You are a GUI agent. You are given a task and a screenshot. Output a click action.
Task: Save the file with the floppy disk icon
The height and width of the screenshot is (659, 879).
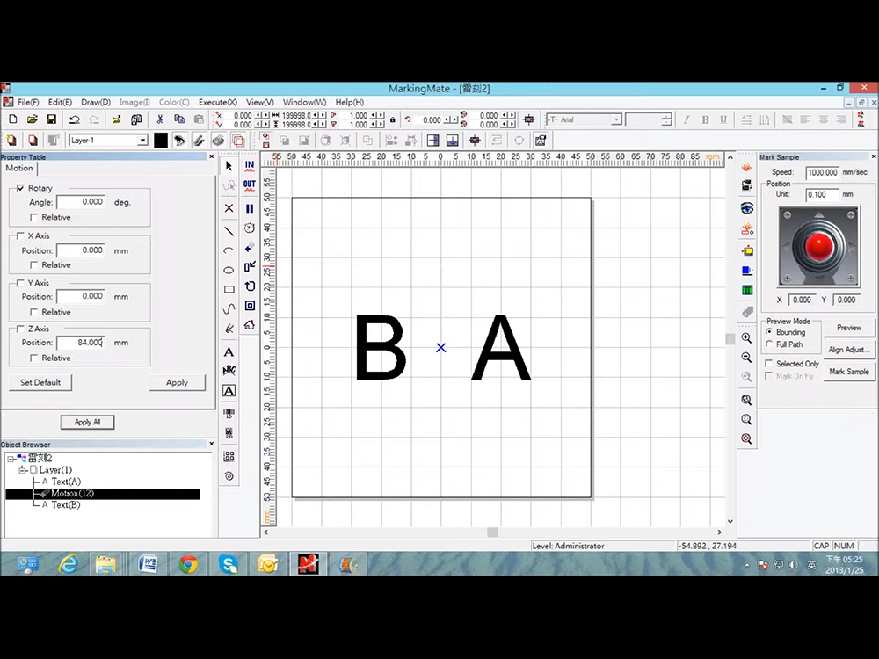[51, 119]
